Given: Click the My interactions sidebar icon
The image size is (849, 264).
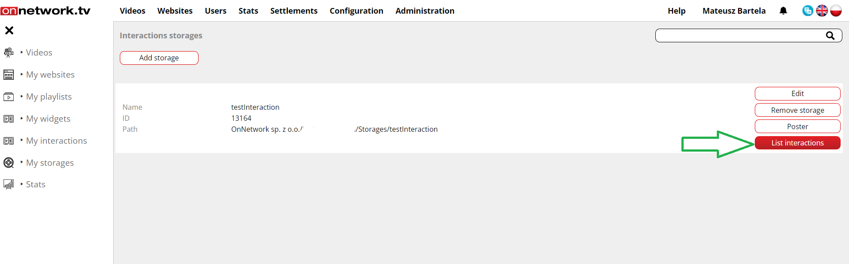Looking at the screenshot, I should 8,141.
